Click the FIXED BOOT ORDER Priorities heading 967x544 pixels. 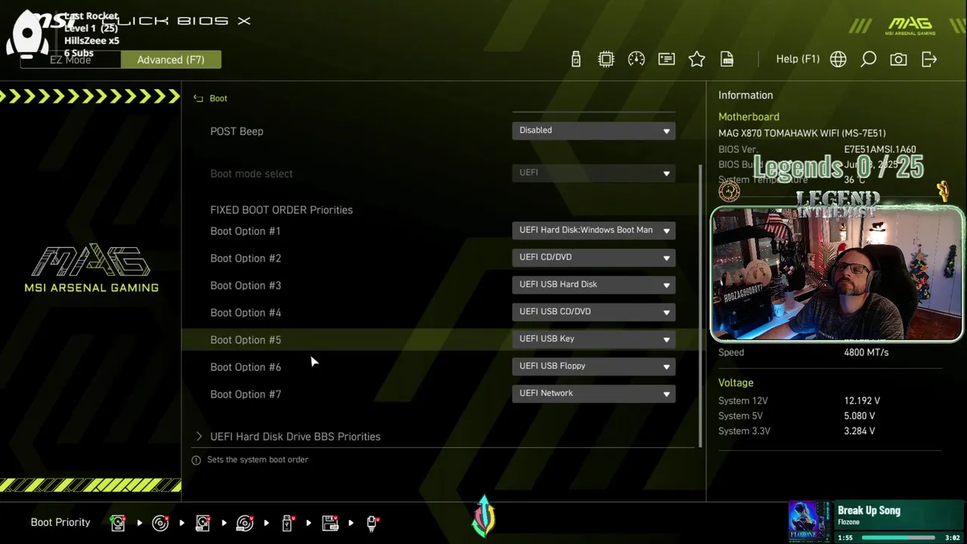coord(281,210)
